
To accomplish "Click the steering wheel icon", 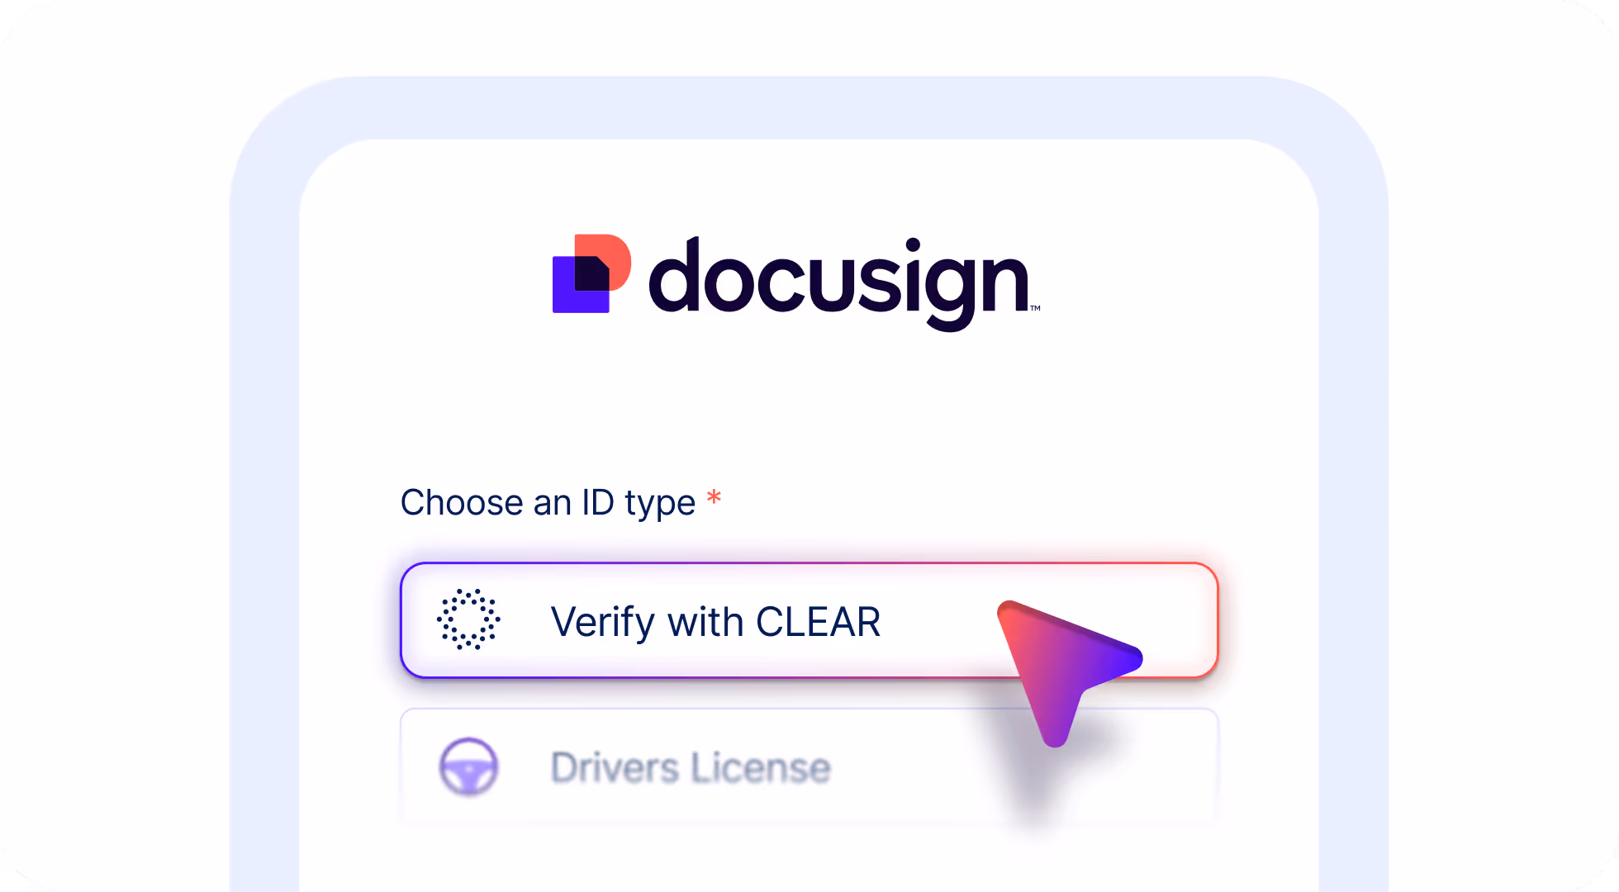I will tap(468, 766).
